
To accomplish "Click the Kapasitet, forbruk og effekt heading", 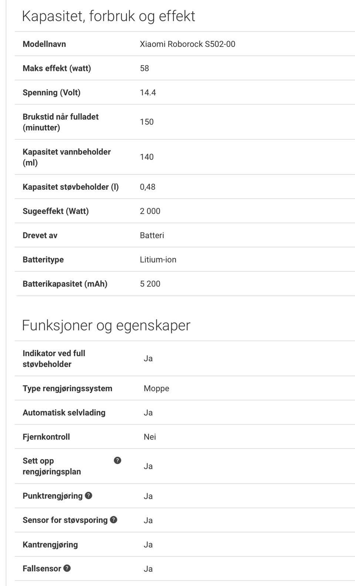I will tap(108, 16).
